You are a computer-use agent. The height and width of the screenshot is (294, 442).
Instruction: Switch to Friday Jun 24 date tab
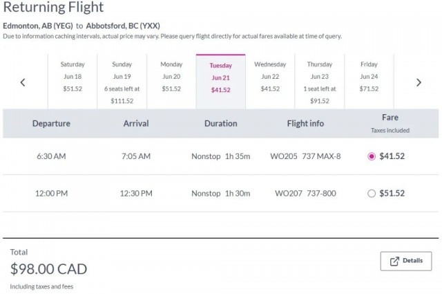pos(369,82)
